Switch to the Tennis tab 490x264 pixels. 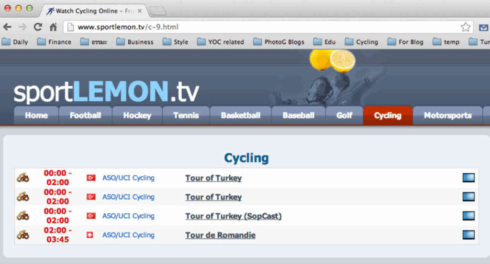coord(186,116)
